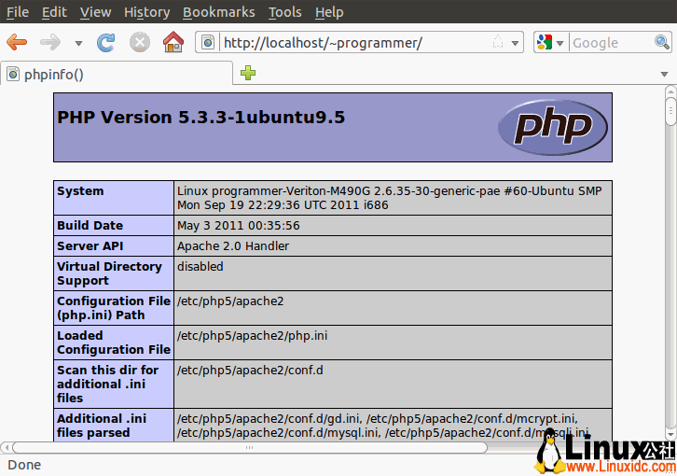Open the Google search engine selector
The image size is (677, 476).
coord(550,42)
